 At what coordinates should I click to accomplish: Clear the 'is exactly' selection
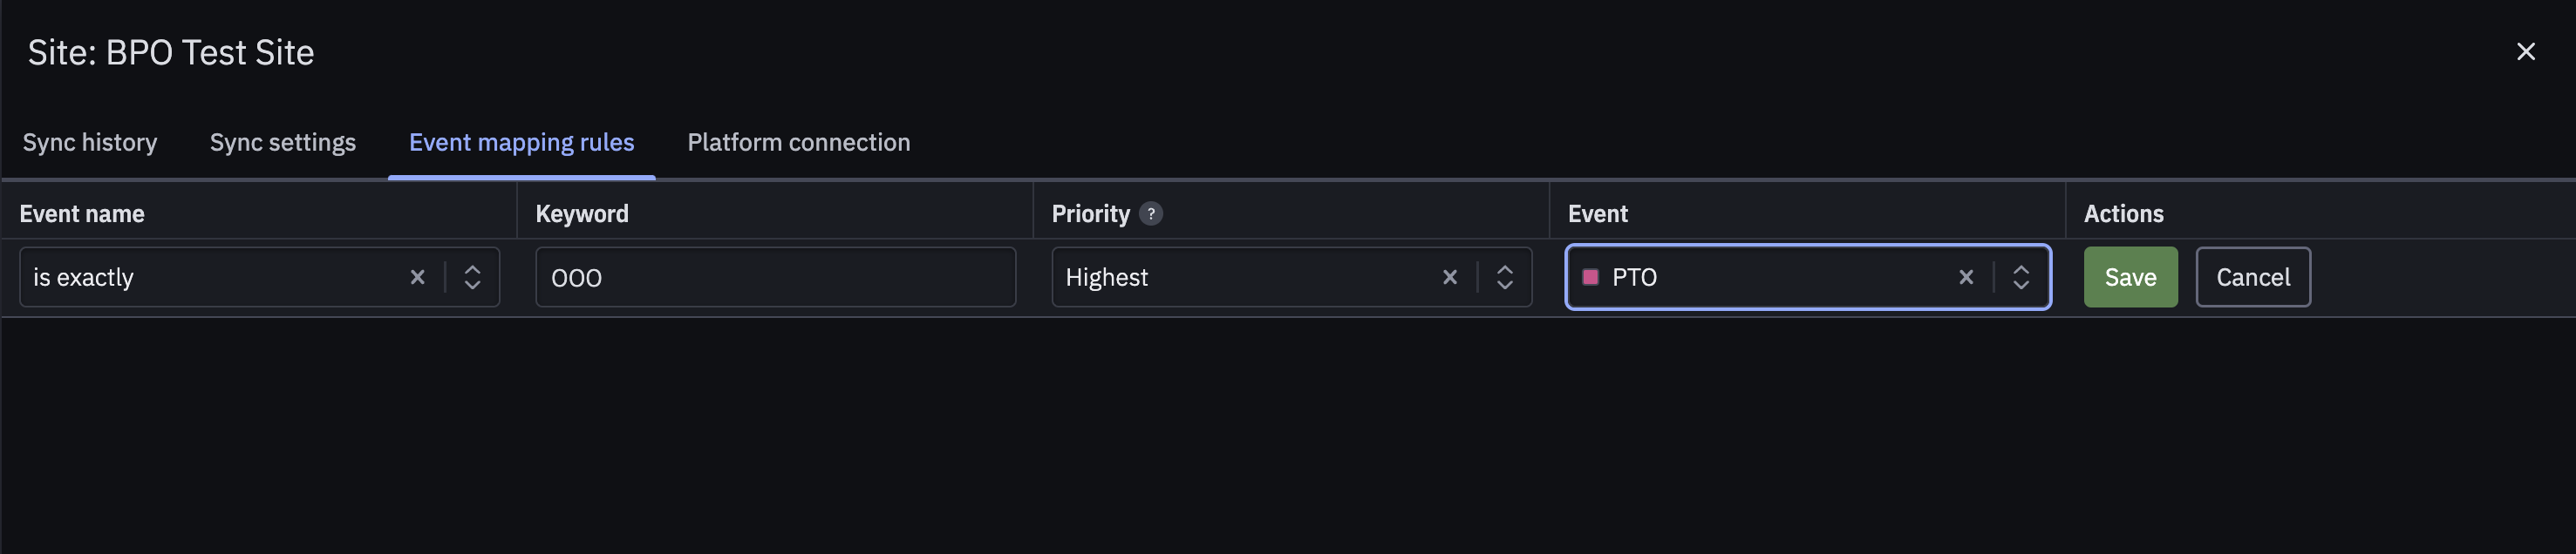418,278
